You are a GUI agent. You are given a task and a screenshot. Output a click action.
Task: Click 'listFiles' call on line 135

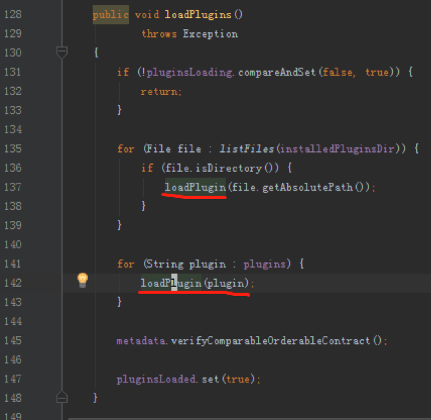point(247,149)
